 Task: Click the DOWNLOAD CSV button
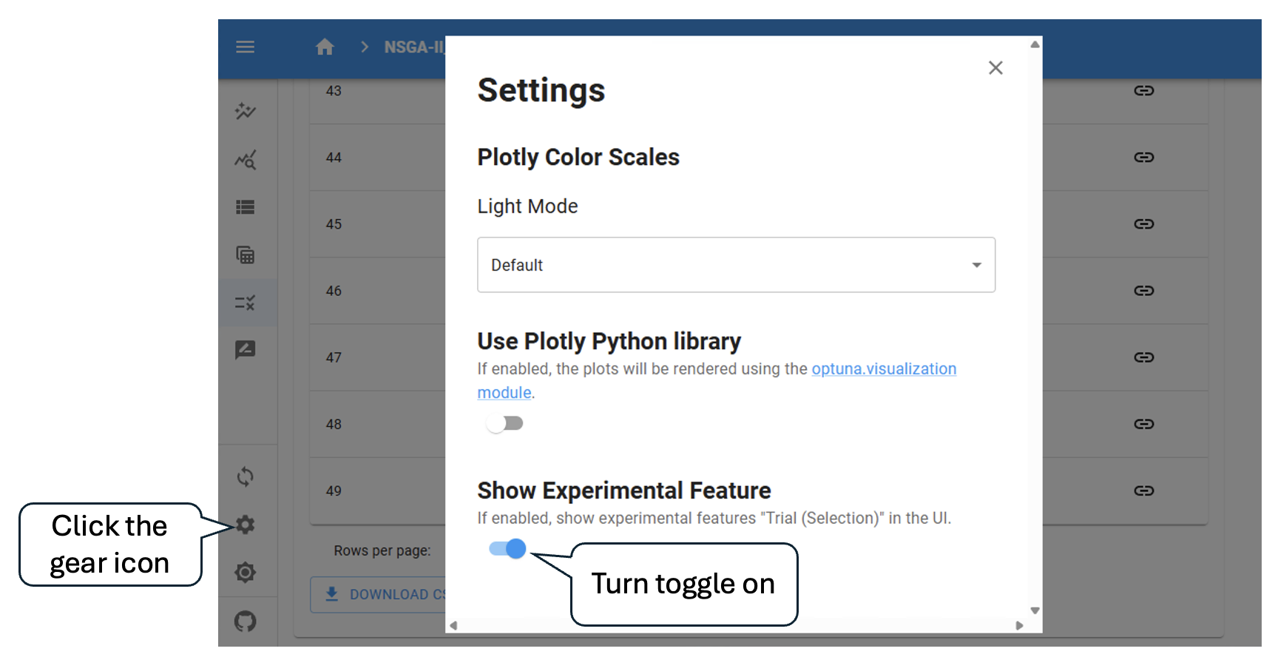point(378,594)
